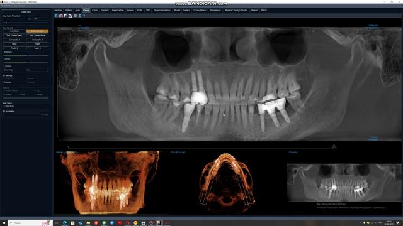Open the round blue taskbar icon left of YouTube-like icon
Screen dimensions: 403x226
(112, 223)
